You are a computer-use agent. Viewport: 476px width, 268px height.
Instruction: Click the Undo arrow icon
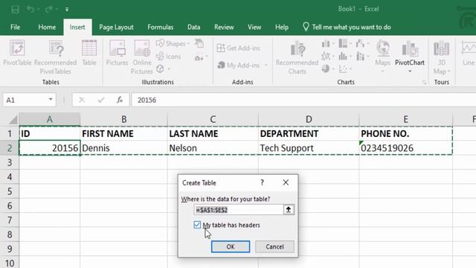tap(30, 9)
